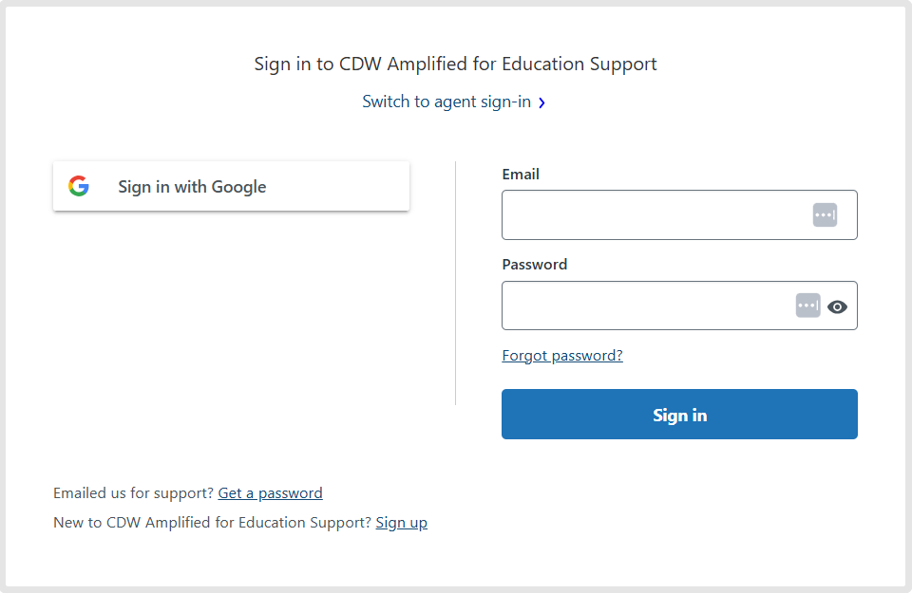Open the Forgot password link

(562, 356)
